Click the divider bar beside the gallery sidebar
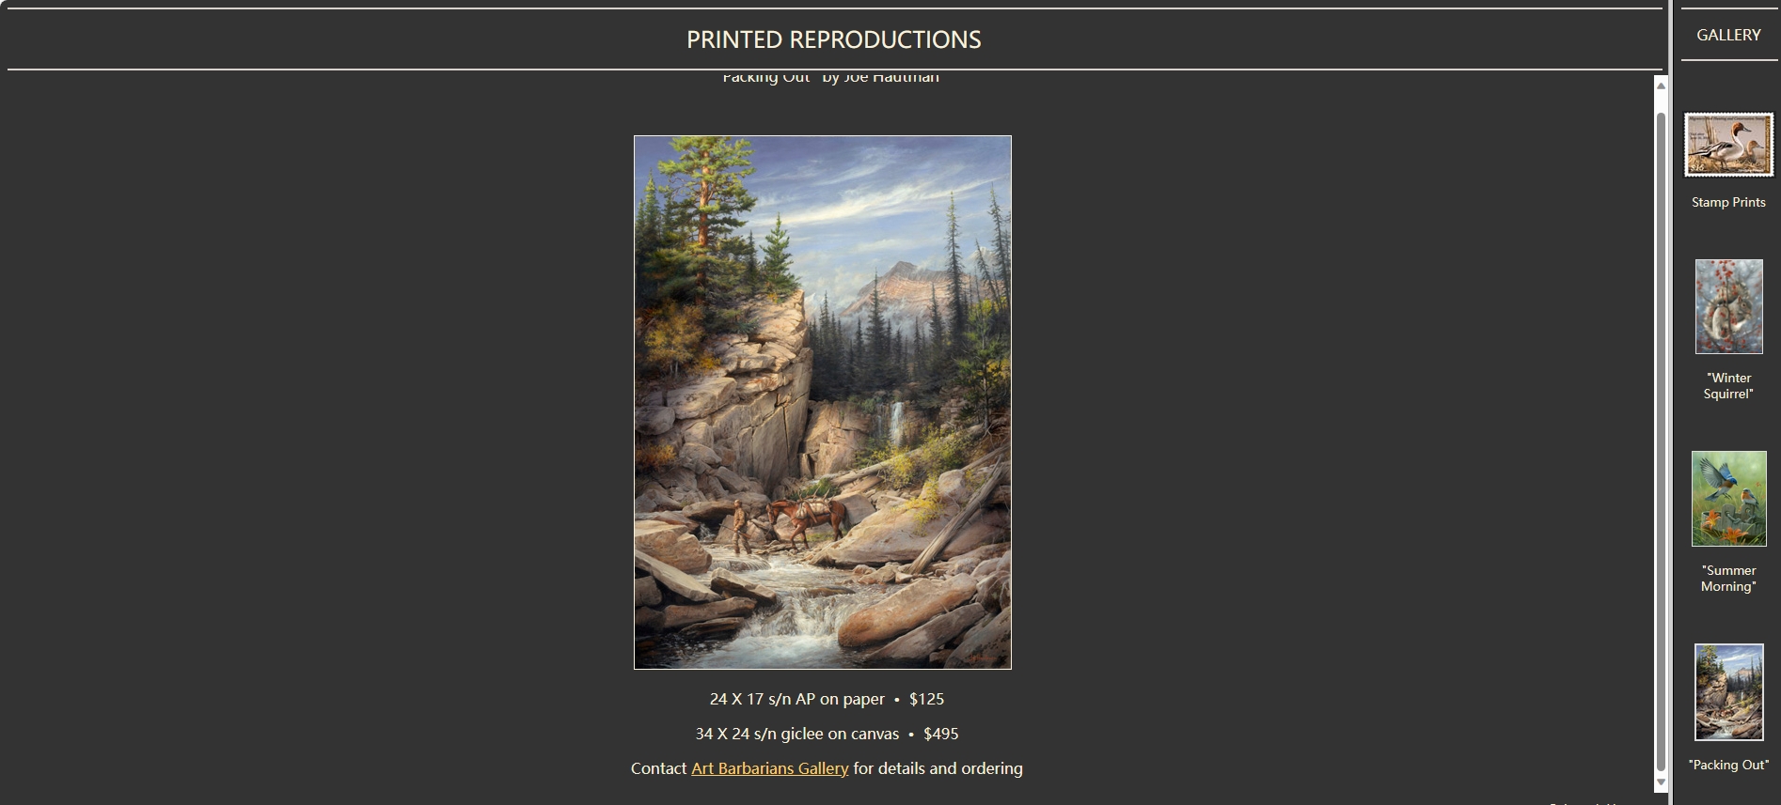Image resolution: width=1781 pixels, height=805 pixels. pos(1670,402)
